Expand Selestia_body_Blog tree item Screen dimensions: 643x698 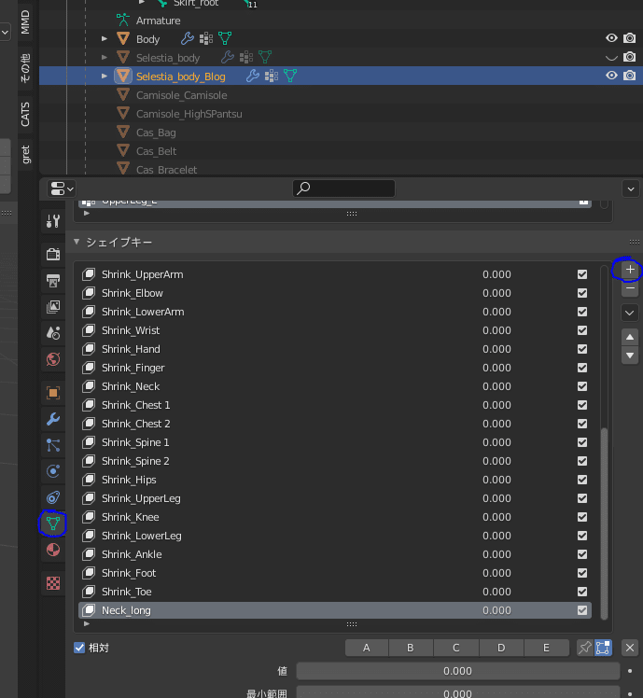(x=105, y=77)
